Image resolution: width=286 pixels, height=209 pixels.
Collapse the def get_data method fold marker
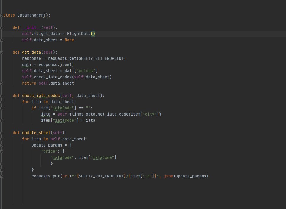coord(2,53)
